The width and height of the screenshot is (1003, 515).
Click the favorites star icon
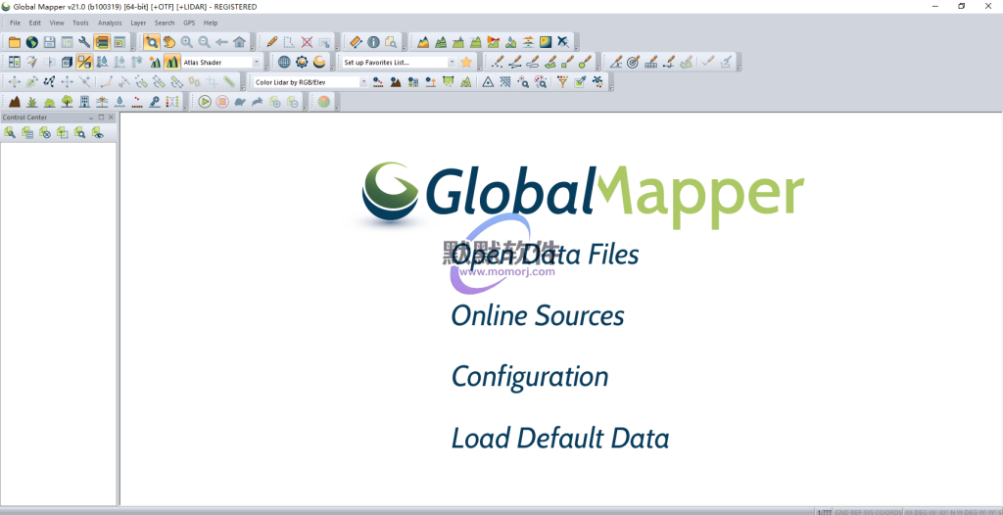point(466,62)
